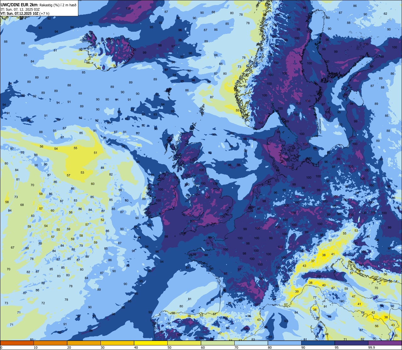402x350 pixels.
Task: Click the value '37' in the Alps yellow area
Action: point(313,261)
